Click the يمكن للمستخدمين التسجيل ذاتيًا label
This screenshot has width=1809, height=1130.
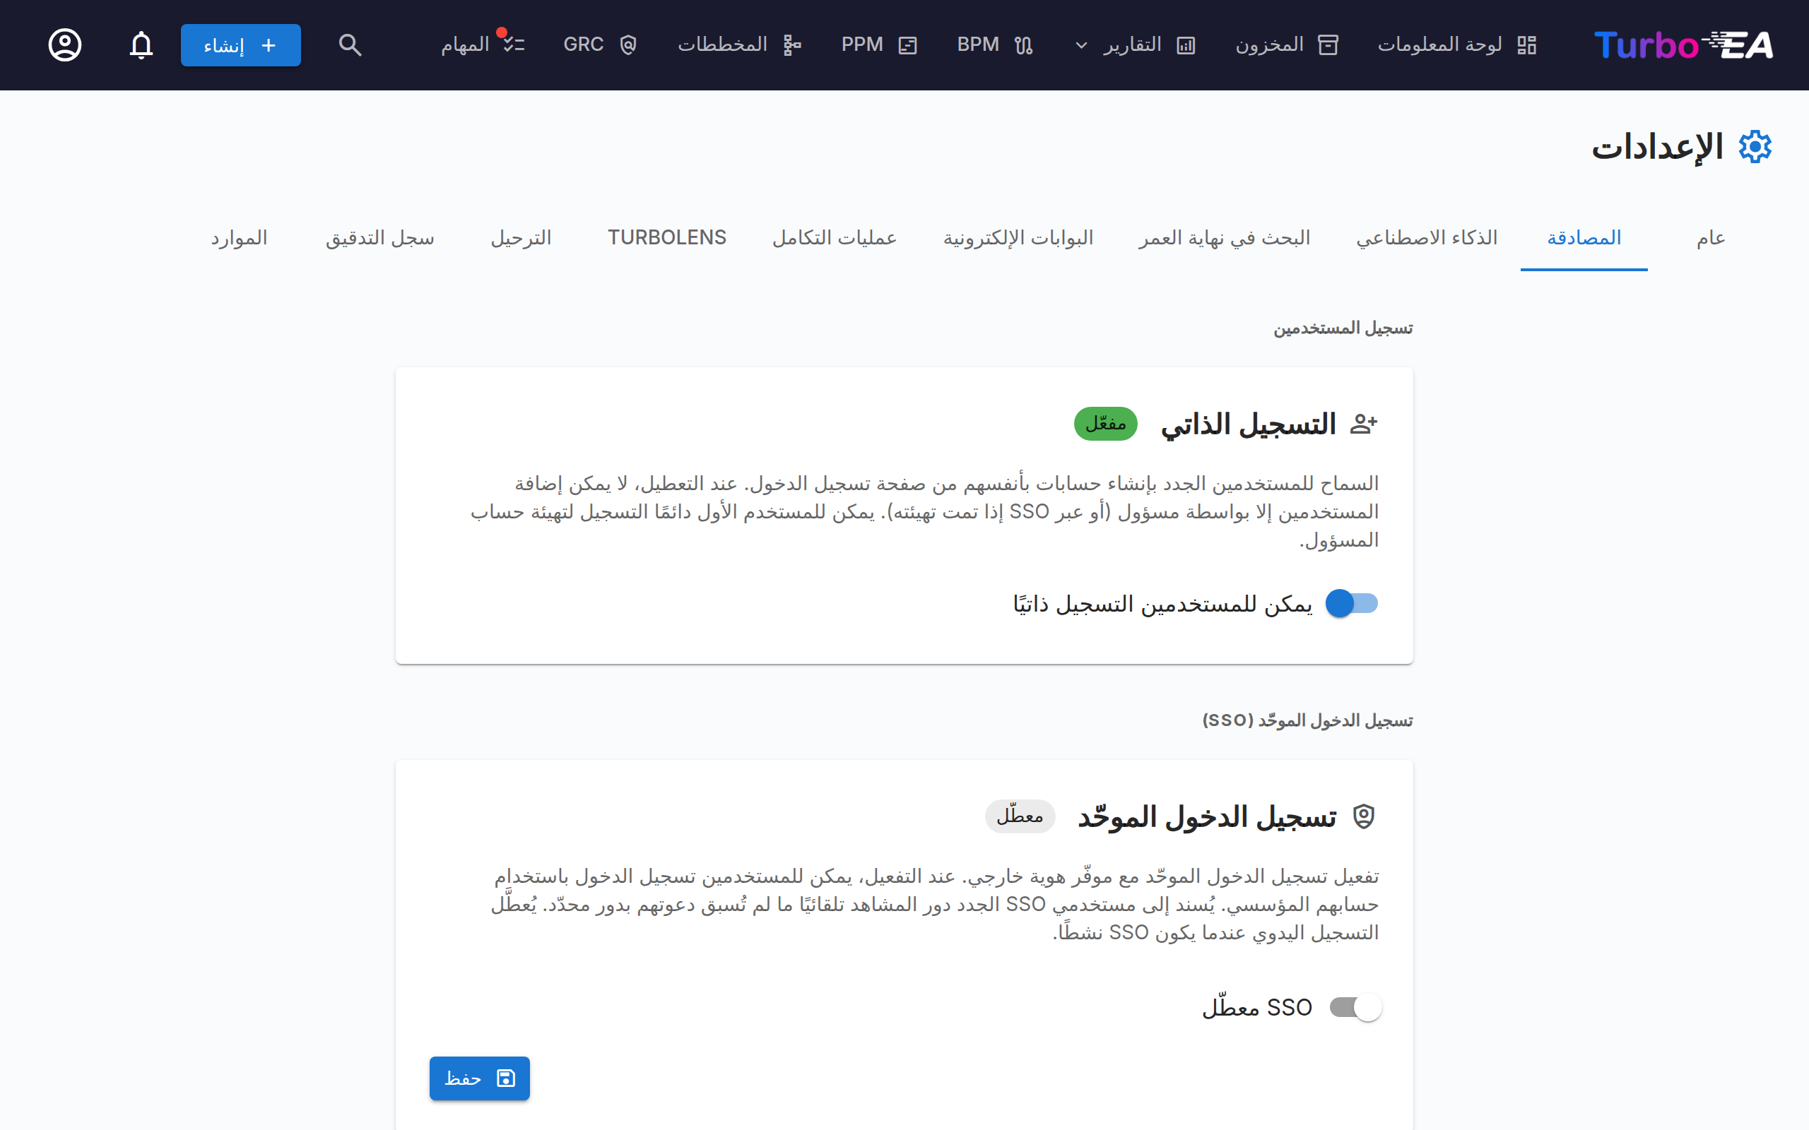click(1162, 604)
